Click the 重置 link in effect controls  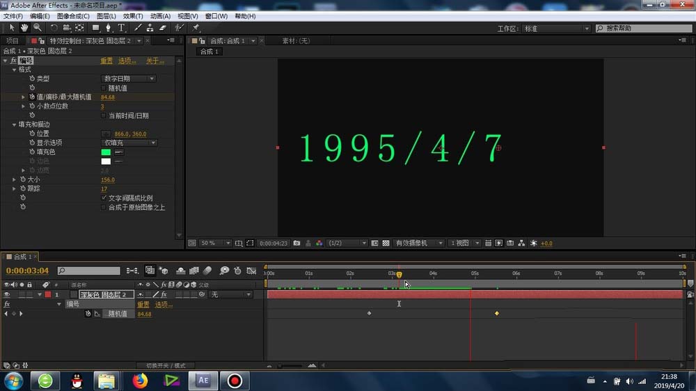click(x=106, y=61)
